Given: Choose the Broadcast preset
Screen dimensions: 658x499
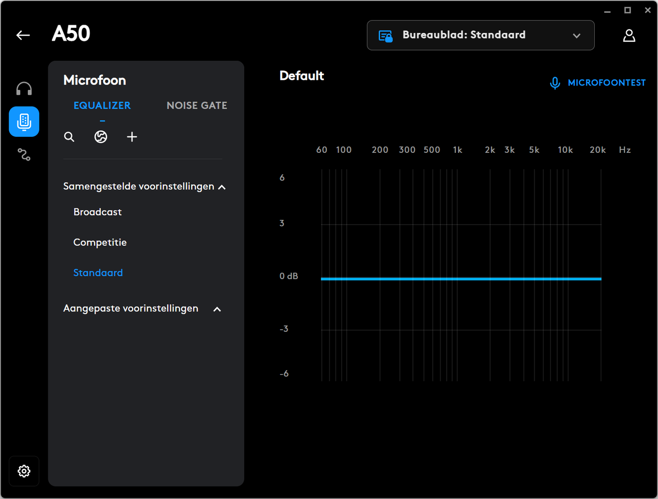Looking at the screenshot, I should click(98, 212).
